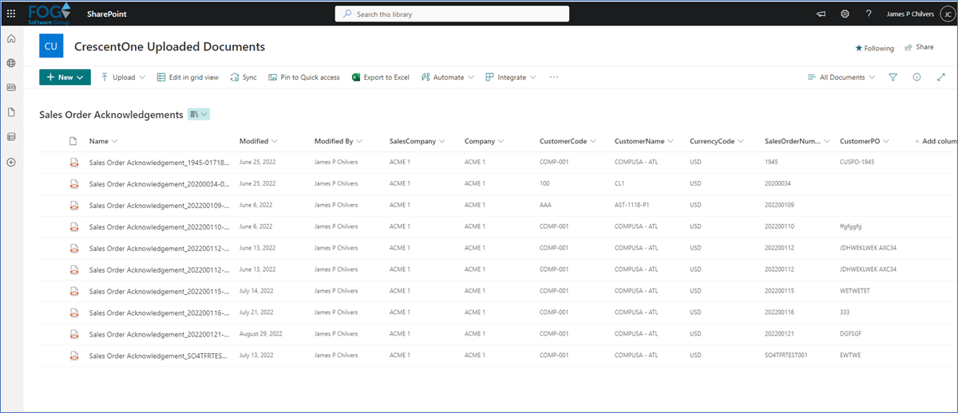Expand the All Documents view selector
The image size is (958, 413).
click(x=841, y=77)
